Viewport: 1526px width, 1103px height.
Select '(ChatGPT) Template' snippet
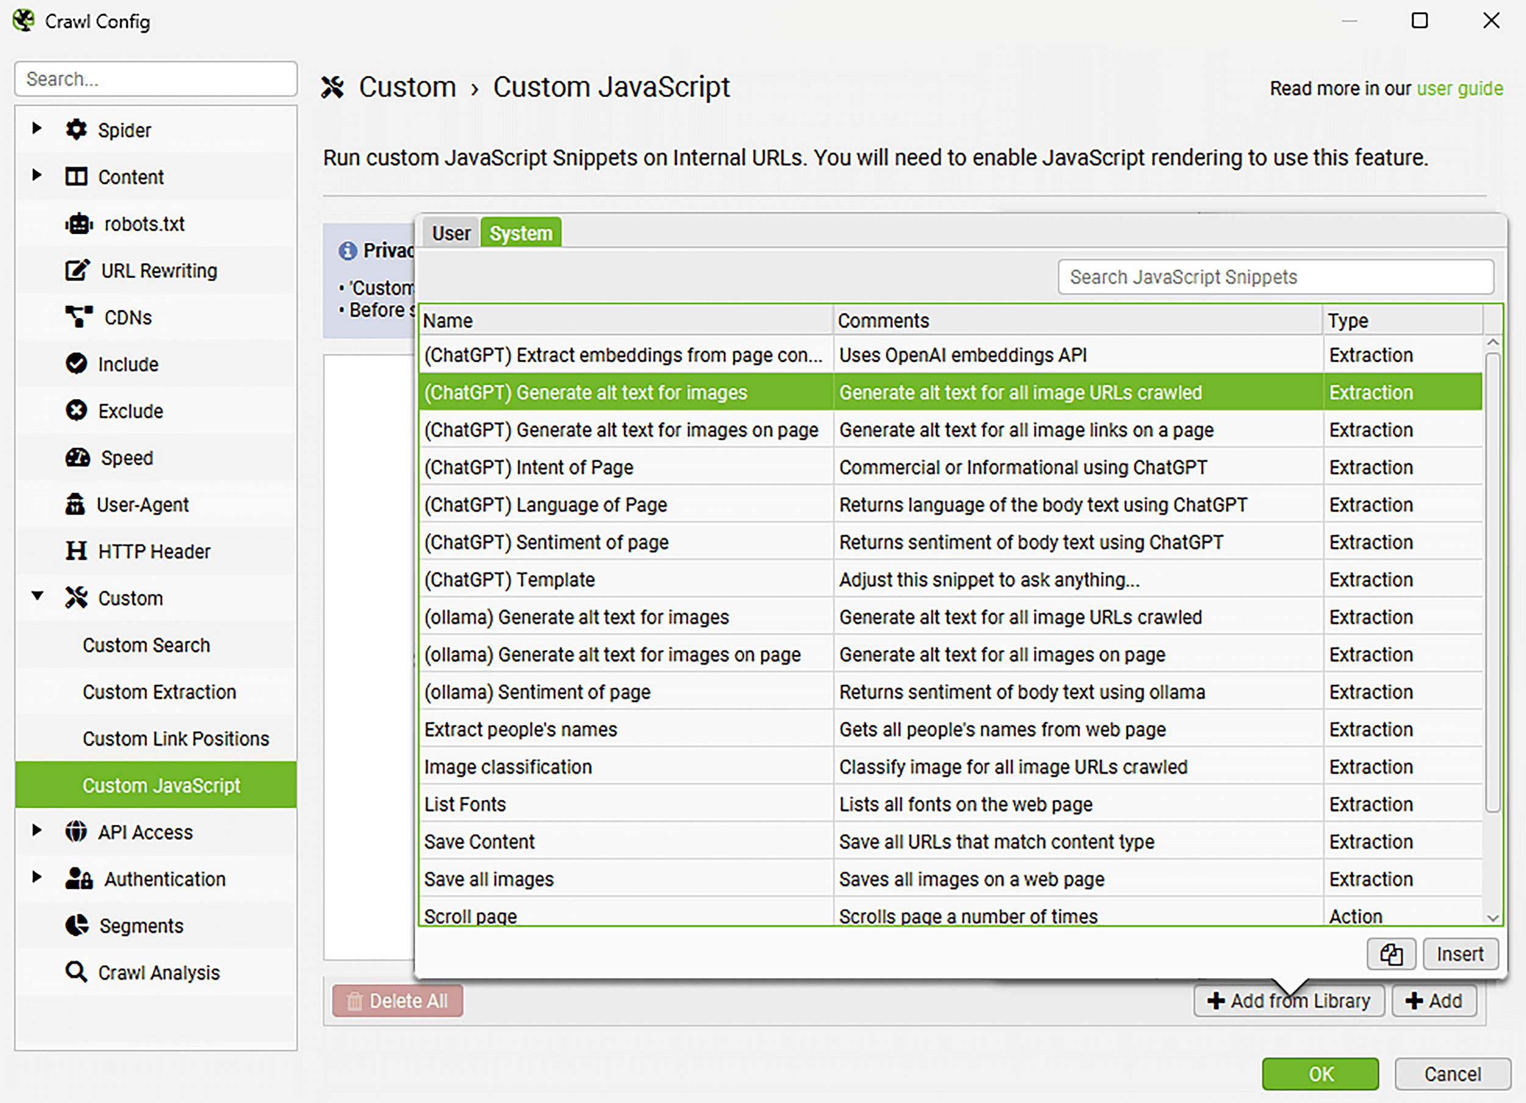tap(952, 579)
